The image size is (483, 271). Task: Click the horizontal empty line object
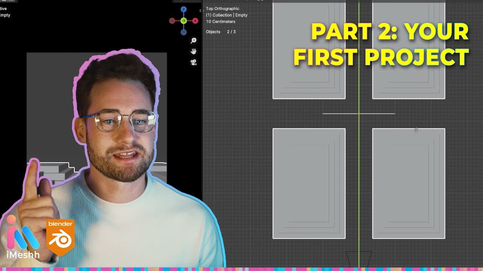pyautogui.click(x=358, y=113)
